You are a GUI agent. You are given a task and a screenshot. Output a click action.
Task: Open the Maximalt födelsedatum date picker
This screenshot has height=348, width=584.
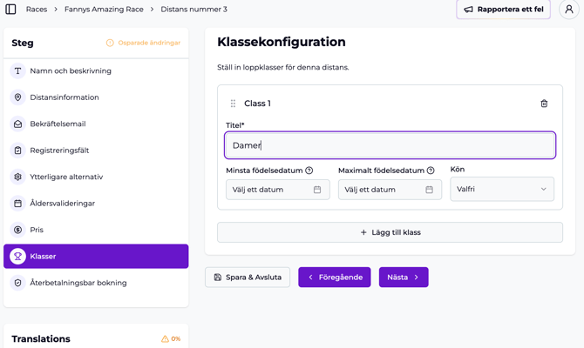point(389,190)
